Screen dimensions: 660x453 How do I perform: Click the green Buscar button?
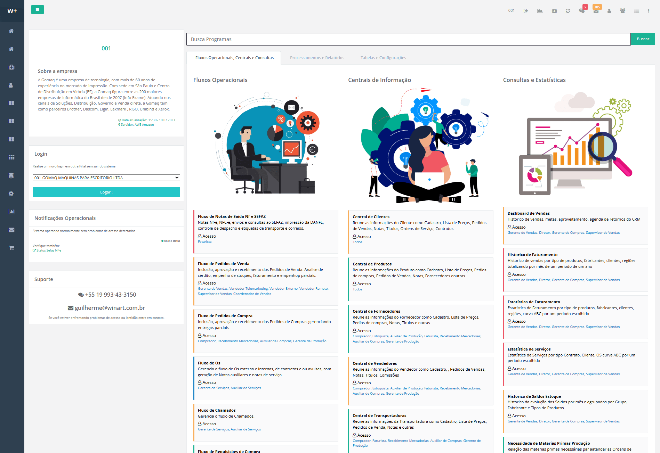643,39
